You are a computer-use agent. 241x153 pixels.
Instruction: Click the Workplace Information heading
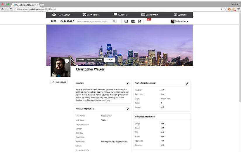(145, 117)
